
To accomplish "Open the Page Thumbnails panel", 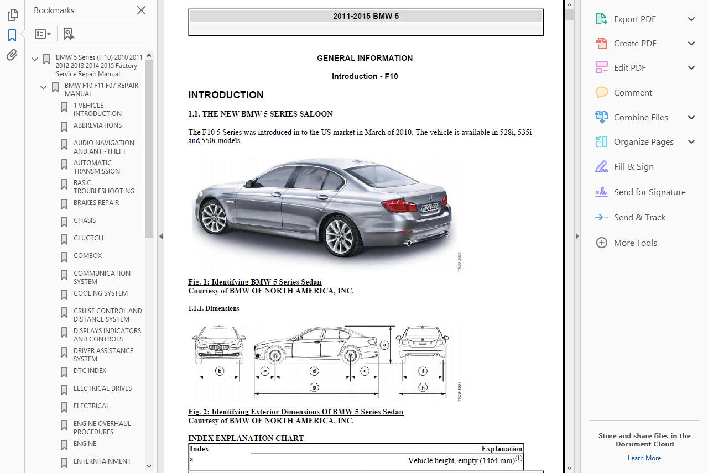I will pyautogui.click(x=12, y=15).
